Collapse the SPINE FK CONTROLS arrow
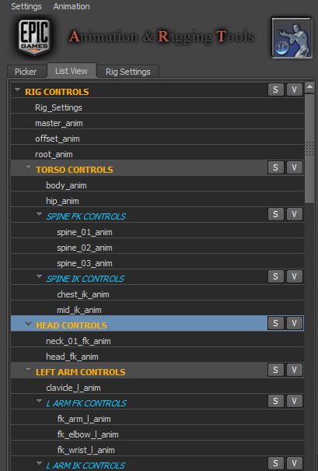 (40, 214)
